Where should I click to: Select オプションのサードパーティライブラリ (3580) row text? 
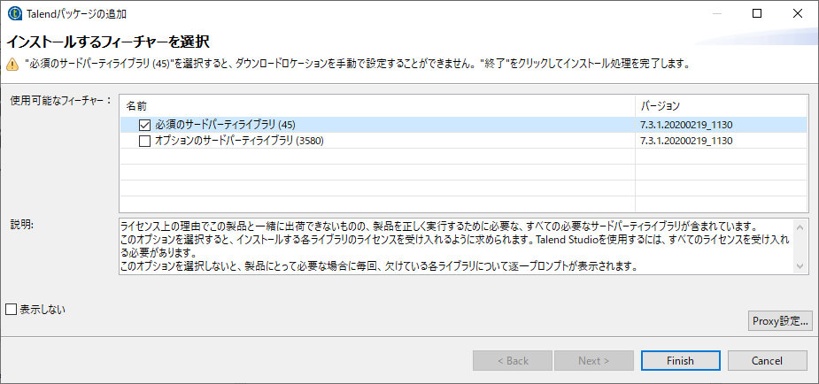pos(241,141)
